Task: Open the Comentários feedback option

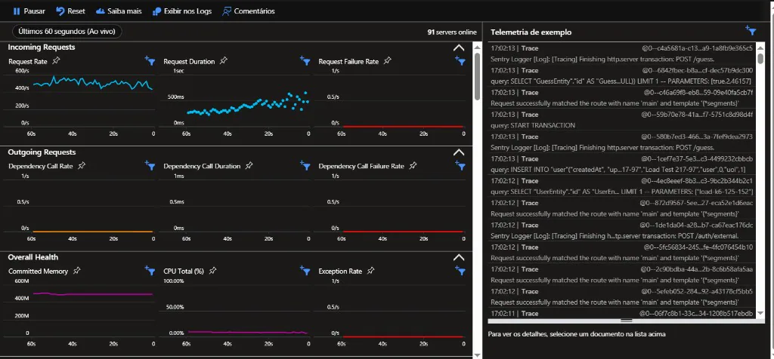Action: click(x=249, y=11)
